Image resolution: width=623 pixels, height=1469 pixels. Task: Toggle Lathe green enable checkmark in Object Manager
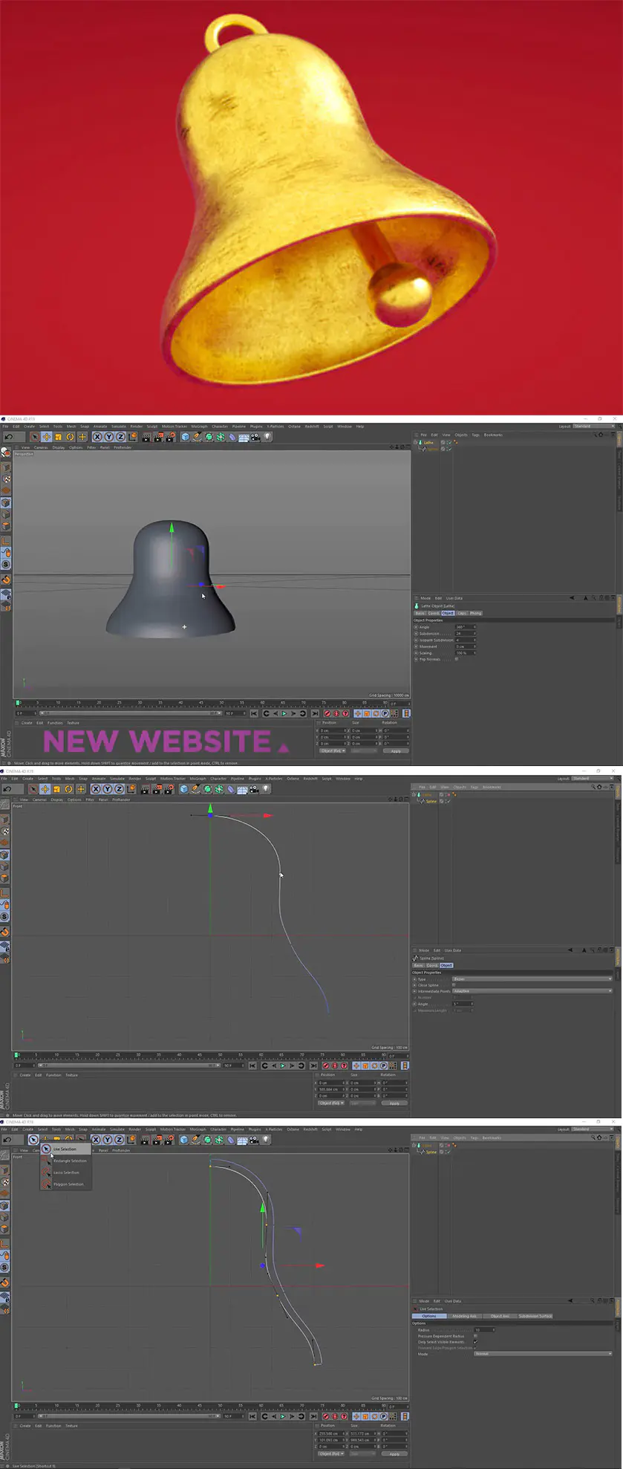click(x=449, y=442)
